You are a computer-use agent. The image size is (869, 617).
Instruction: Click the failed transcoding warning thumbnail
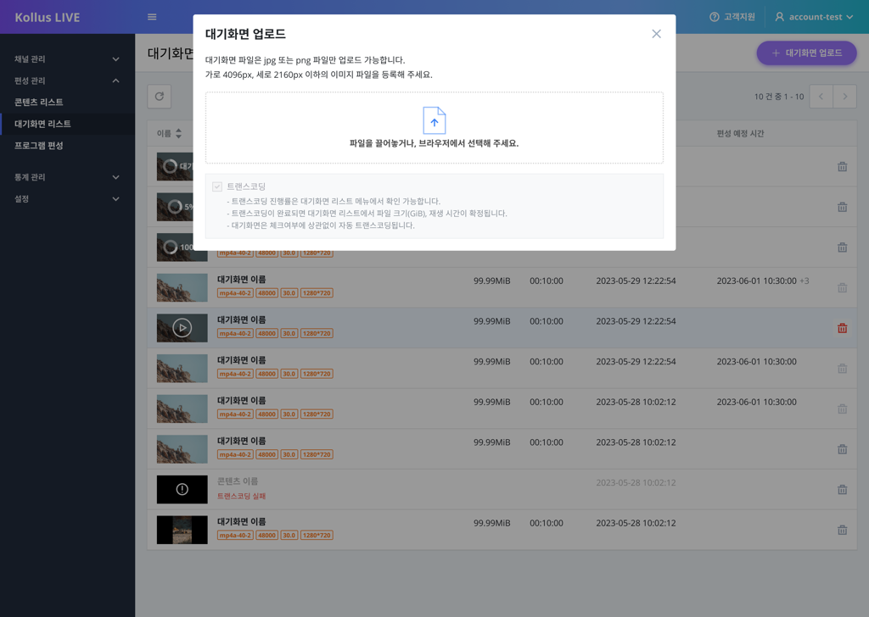click(x=182, y=490)
